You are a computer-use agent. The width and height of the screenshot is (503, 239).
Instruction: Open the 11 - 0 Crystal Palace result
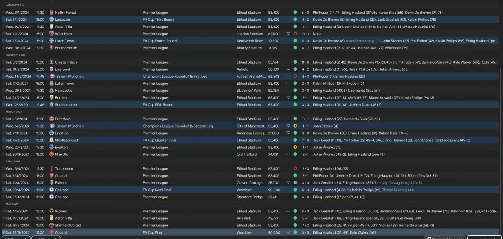click(305, 62)
